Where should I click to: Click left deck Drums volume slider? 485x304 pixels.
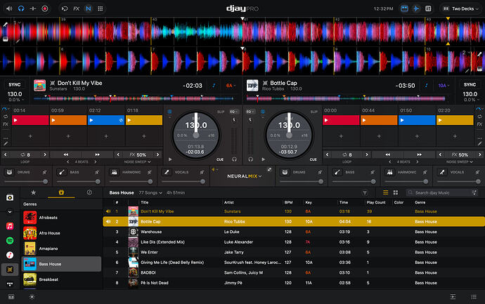(26, 182)
